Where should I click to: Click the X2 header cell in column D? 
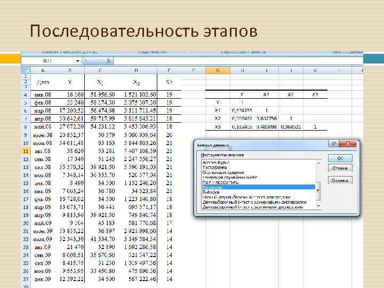136,82
